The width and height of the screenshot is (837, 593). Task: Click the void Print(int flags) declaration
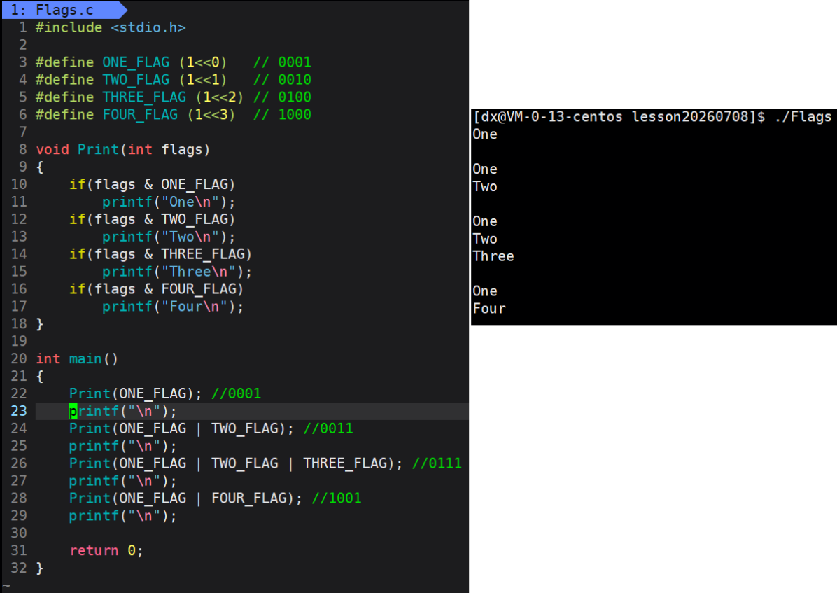[x=122, y=149]
